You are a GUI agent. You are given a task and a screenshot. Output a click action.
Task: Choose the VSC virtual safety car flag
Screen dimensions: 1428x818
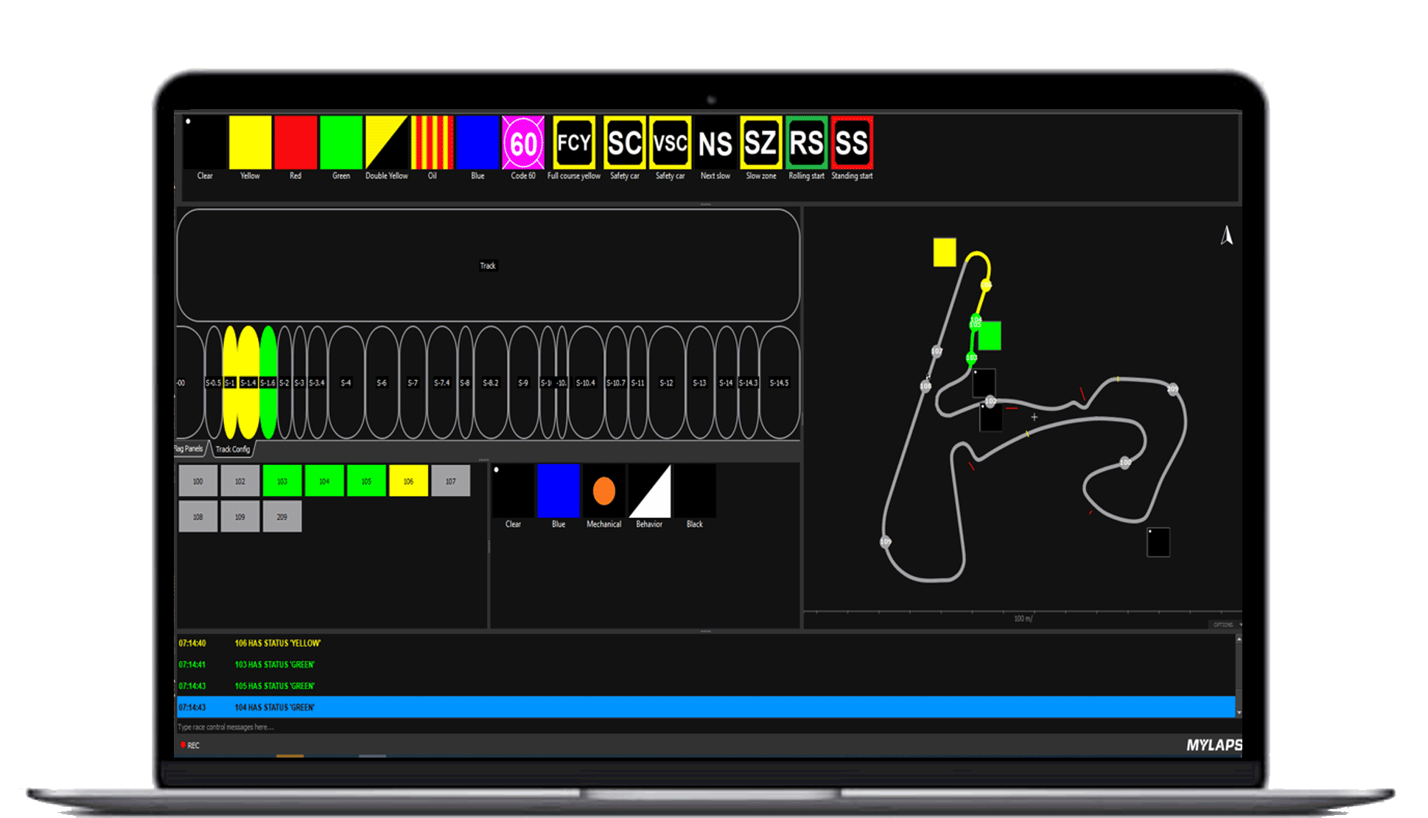point(670,143)
